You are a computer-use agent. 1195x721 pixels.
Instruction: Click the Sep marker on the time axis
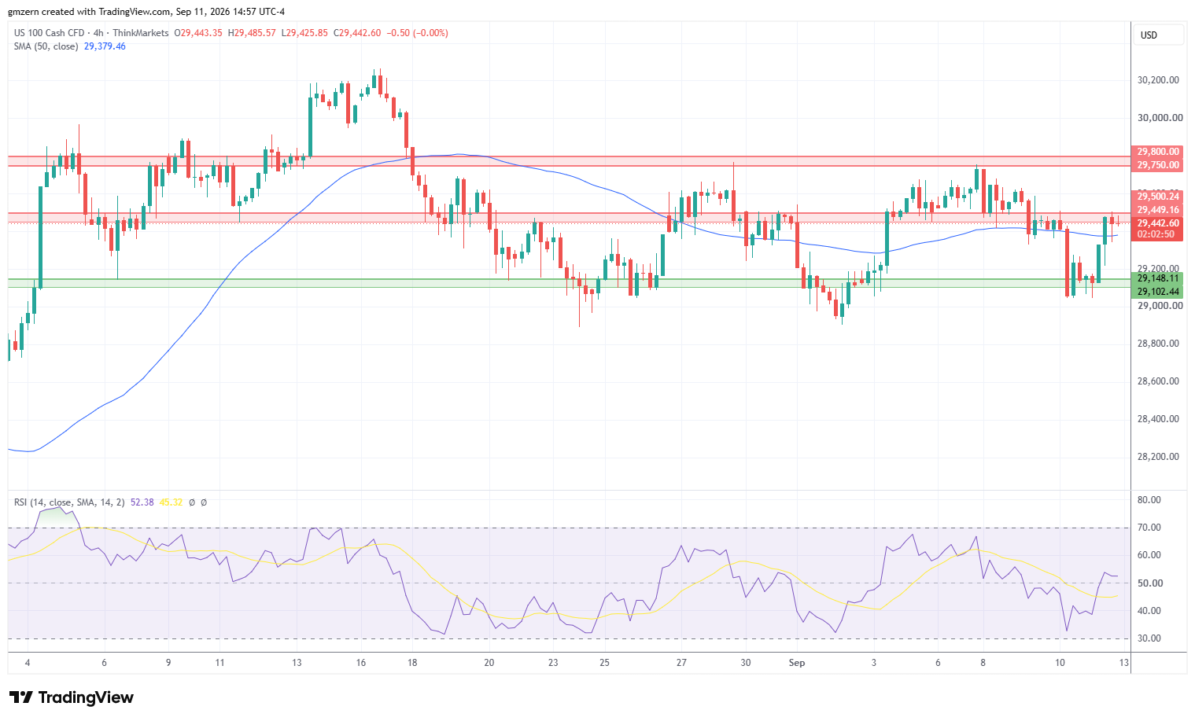tap(797, 663)
